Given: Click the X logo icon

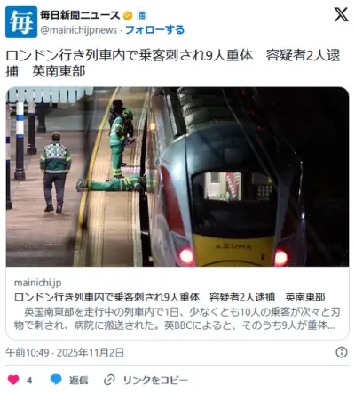Looking at the screenshot, I should [x=341, y=14].
